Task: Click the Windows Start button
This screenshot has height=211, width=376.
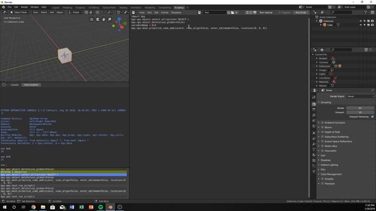Action: (5, 207)
